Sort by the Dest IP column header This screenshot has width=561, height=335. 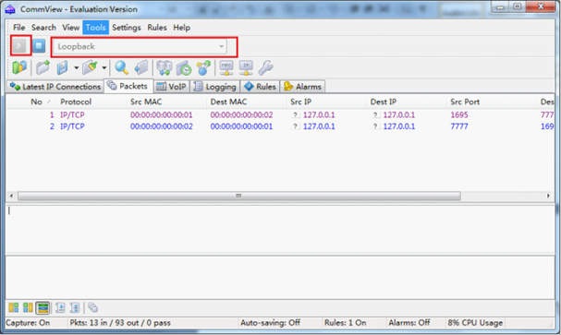click(384, 102)
